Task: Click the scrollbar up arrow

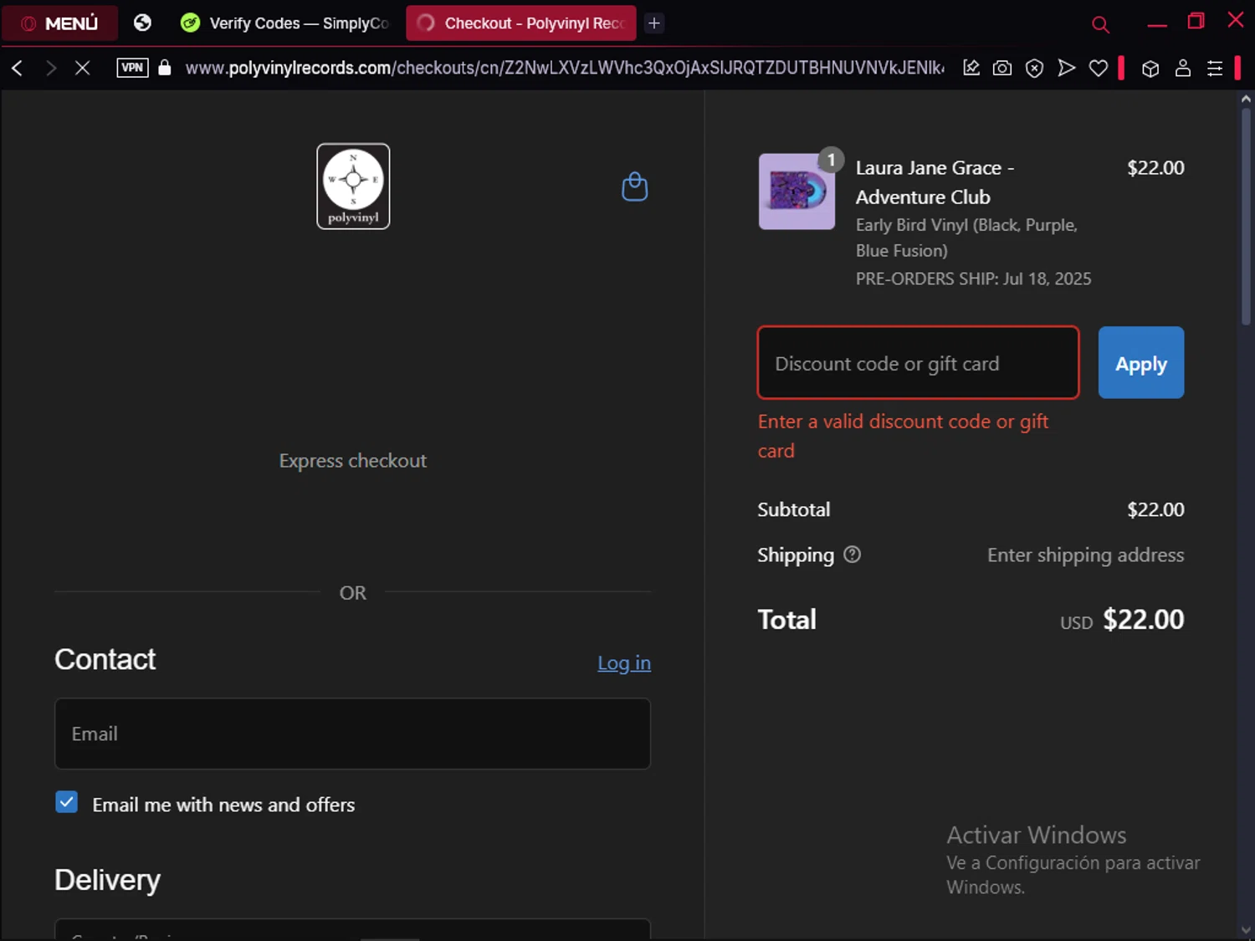Action: [x=1246, y=99]
